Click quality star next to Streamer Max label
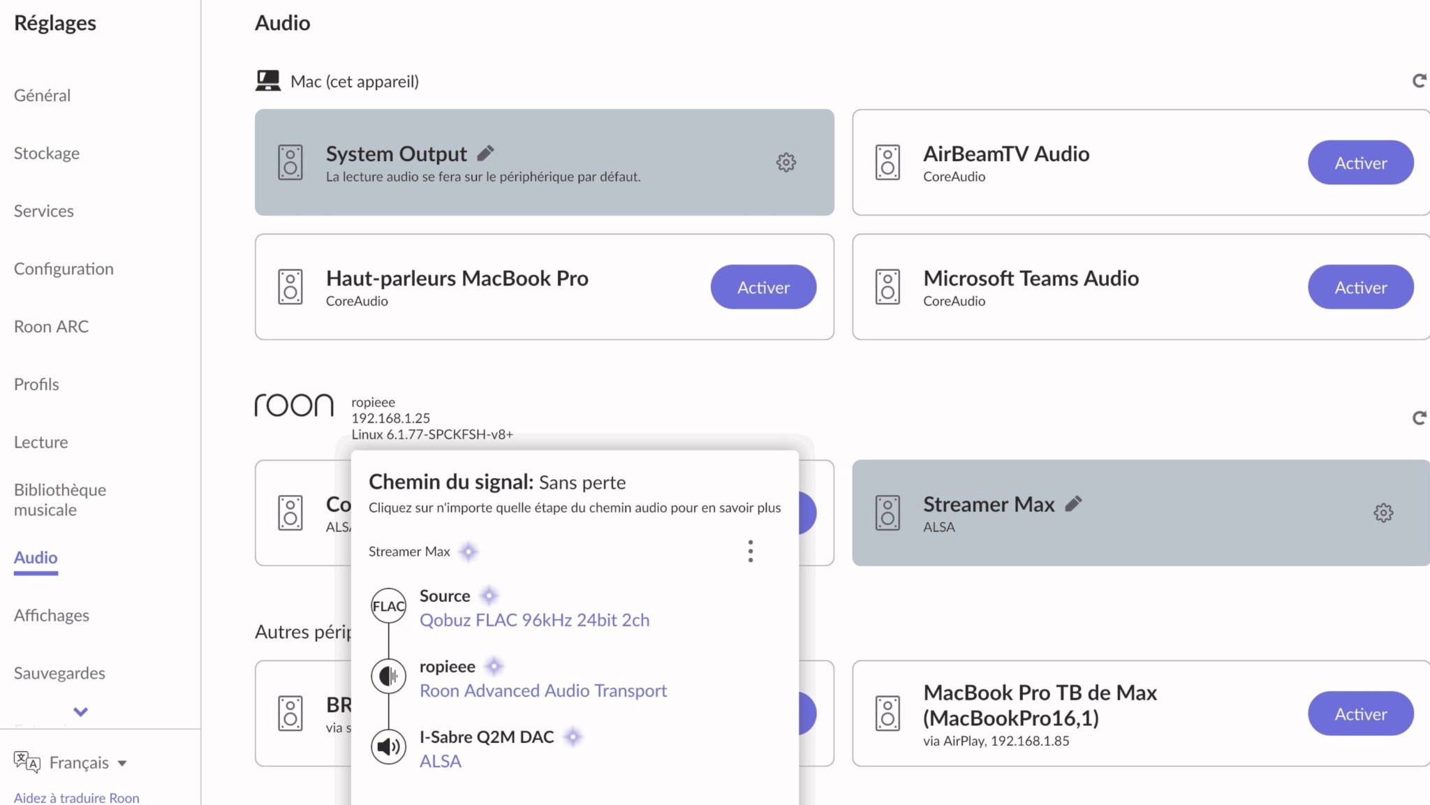Screen dimensions: 1430x805 [469, 552]
